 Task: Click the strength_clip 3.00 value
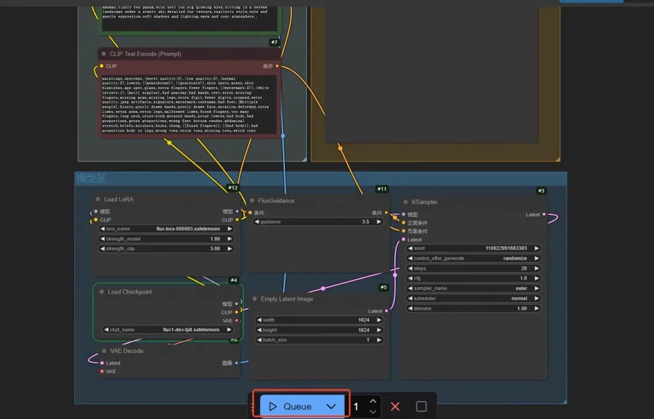point(215,249)
